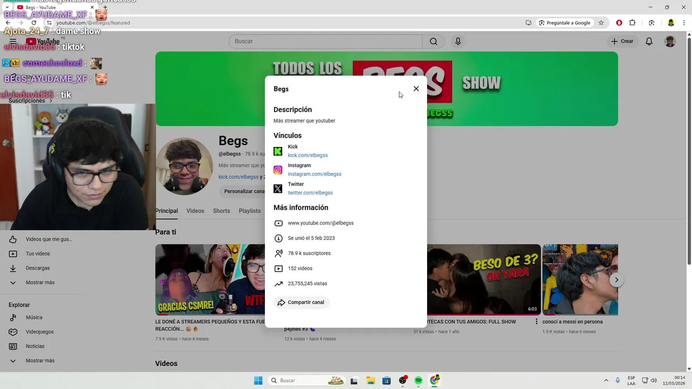
Task: Open OBS Studio from the taskbar
Action: point(403,380)
